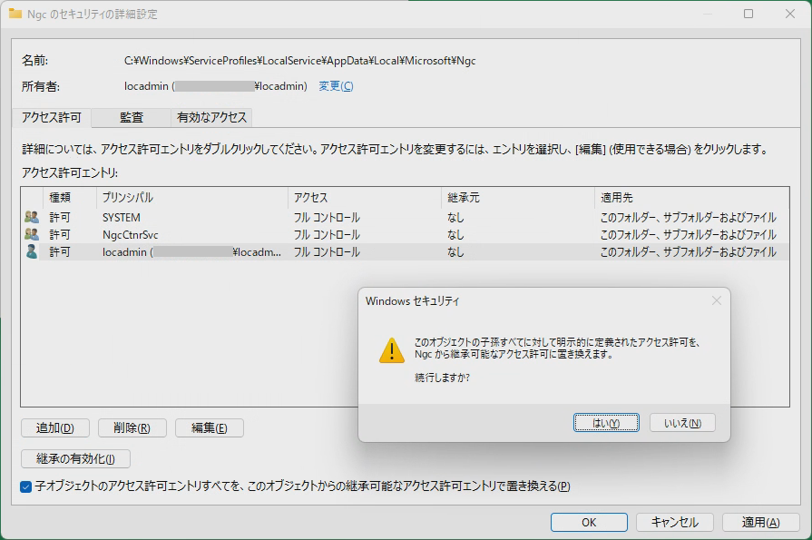Toggle the child object permission replacement checkbox
The image size is (812, 540).
coord(26,486)
